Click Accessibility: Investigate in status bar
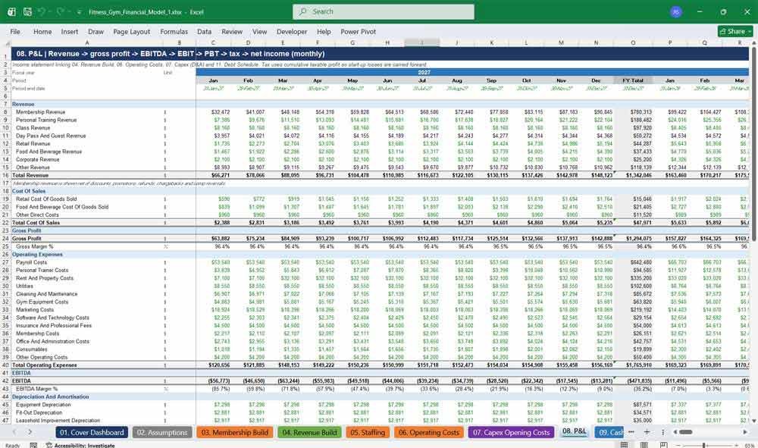Screen dimensions: 758x448 (x=80, y=445)
